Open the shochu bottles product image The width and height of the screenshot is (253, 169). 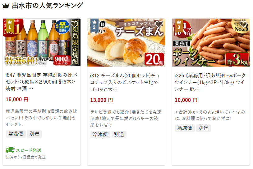pyautogui.click(x=42, y=42)
